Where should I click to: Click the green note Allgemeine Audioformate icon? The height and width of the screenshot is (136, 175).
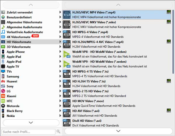3,27
